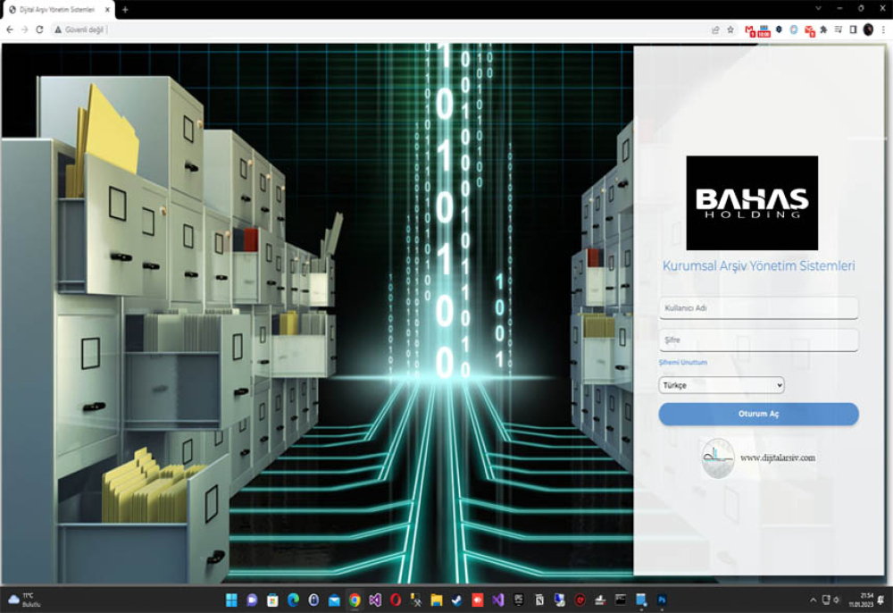Expand the Türkçe language dropdown

(x=721, y=385)
